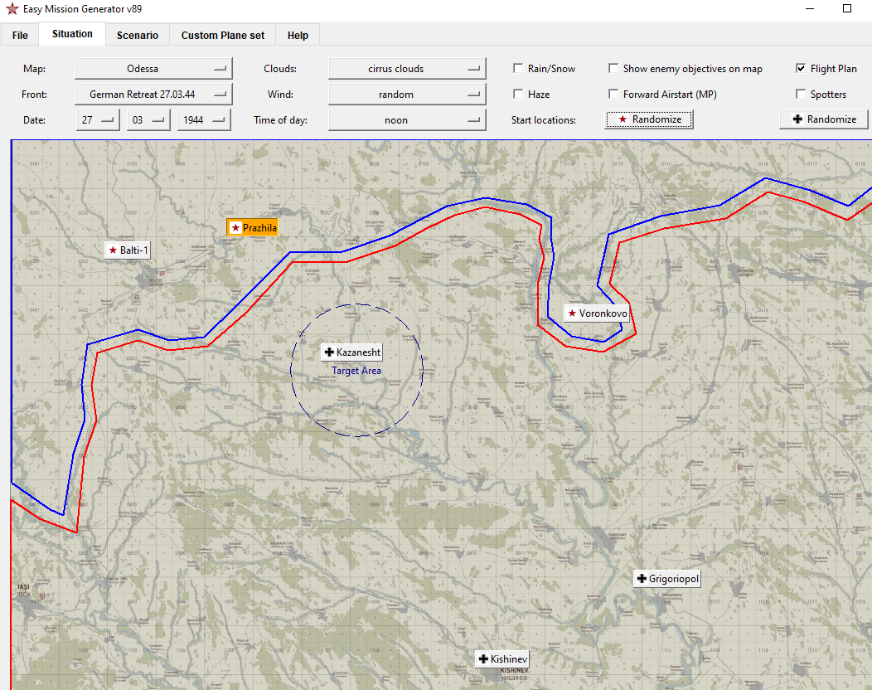
Task: Select the Balti-1 red star airfield marker
Action: pyautogui.click(x=128, y=250)
